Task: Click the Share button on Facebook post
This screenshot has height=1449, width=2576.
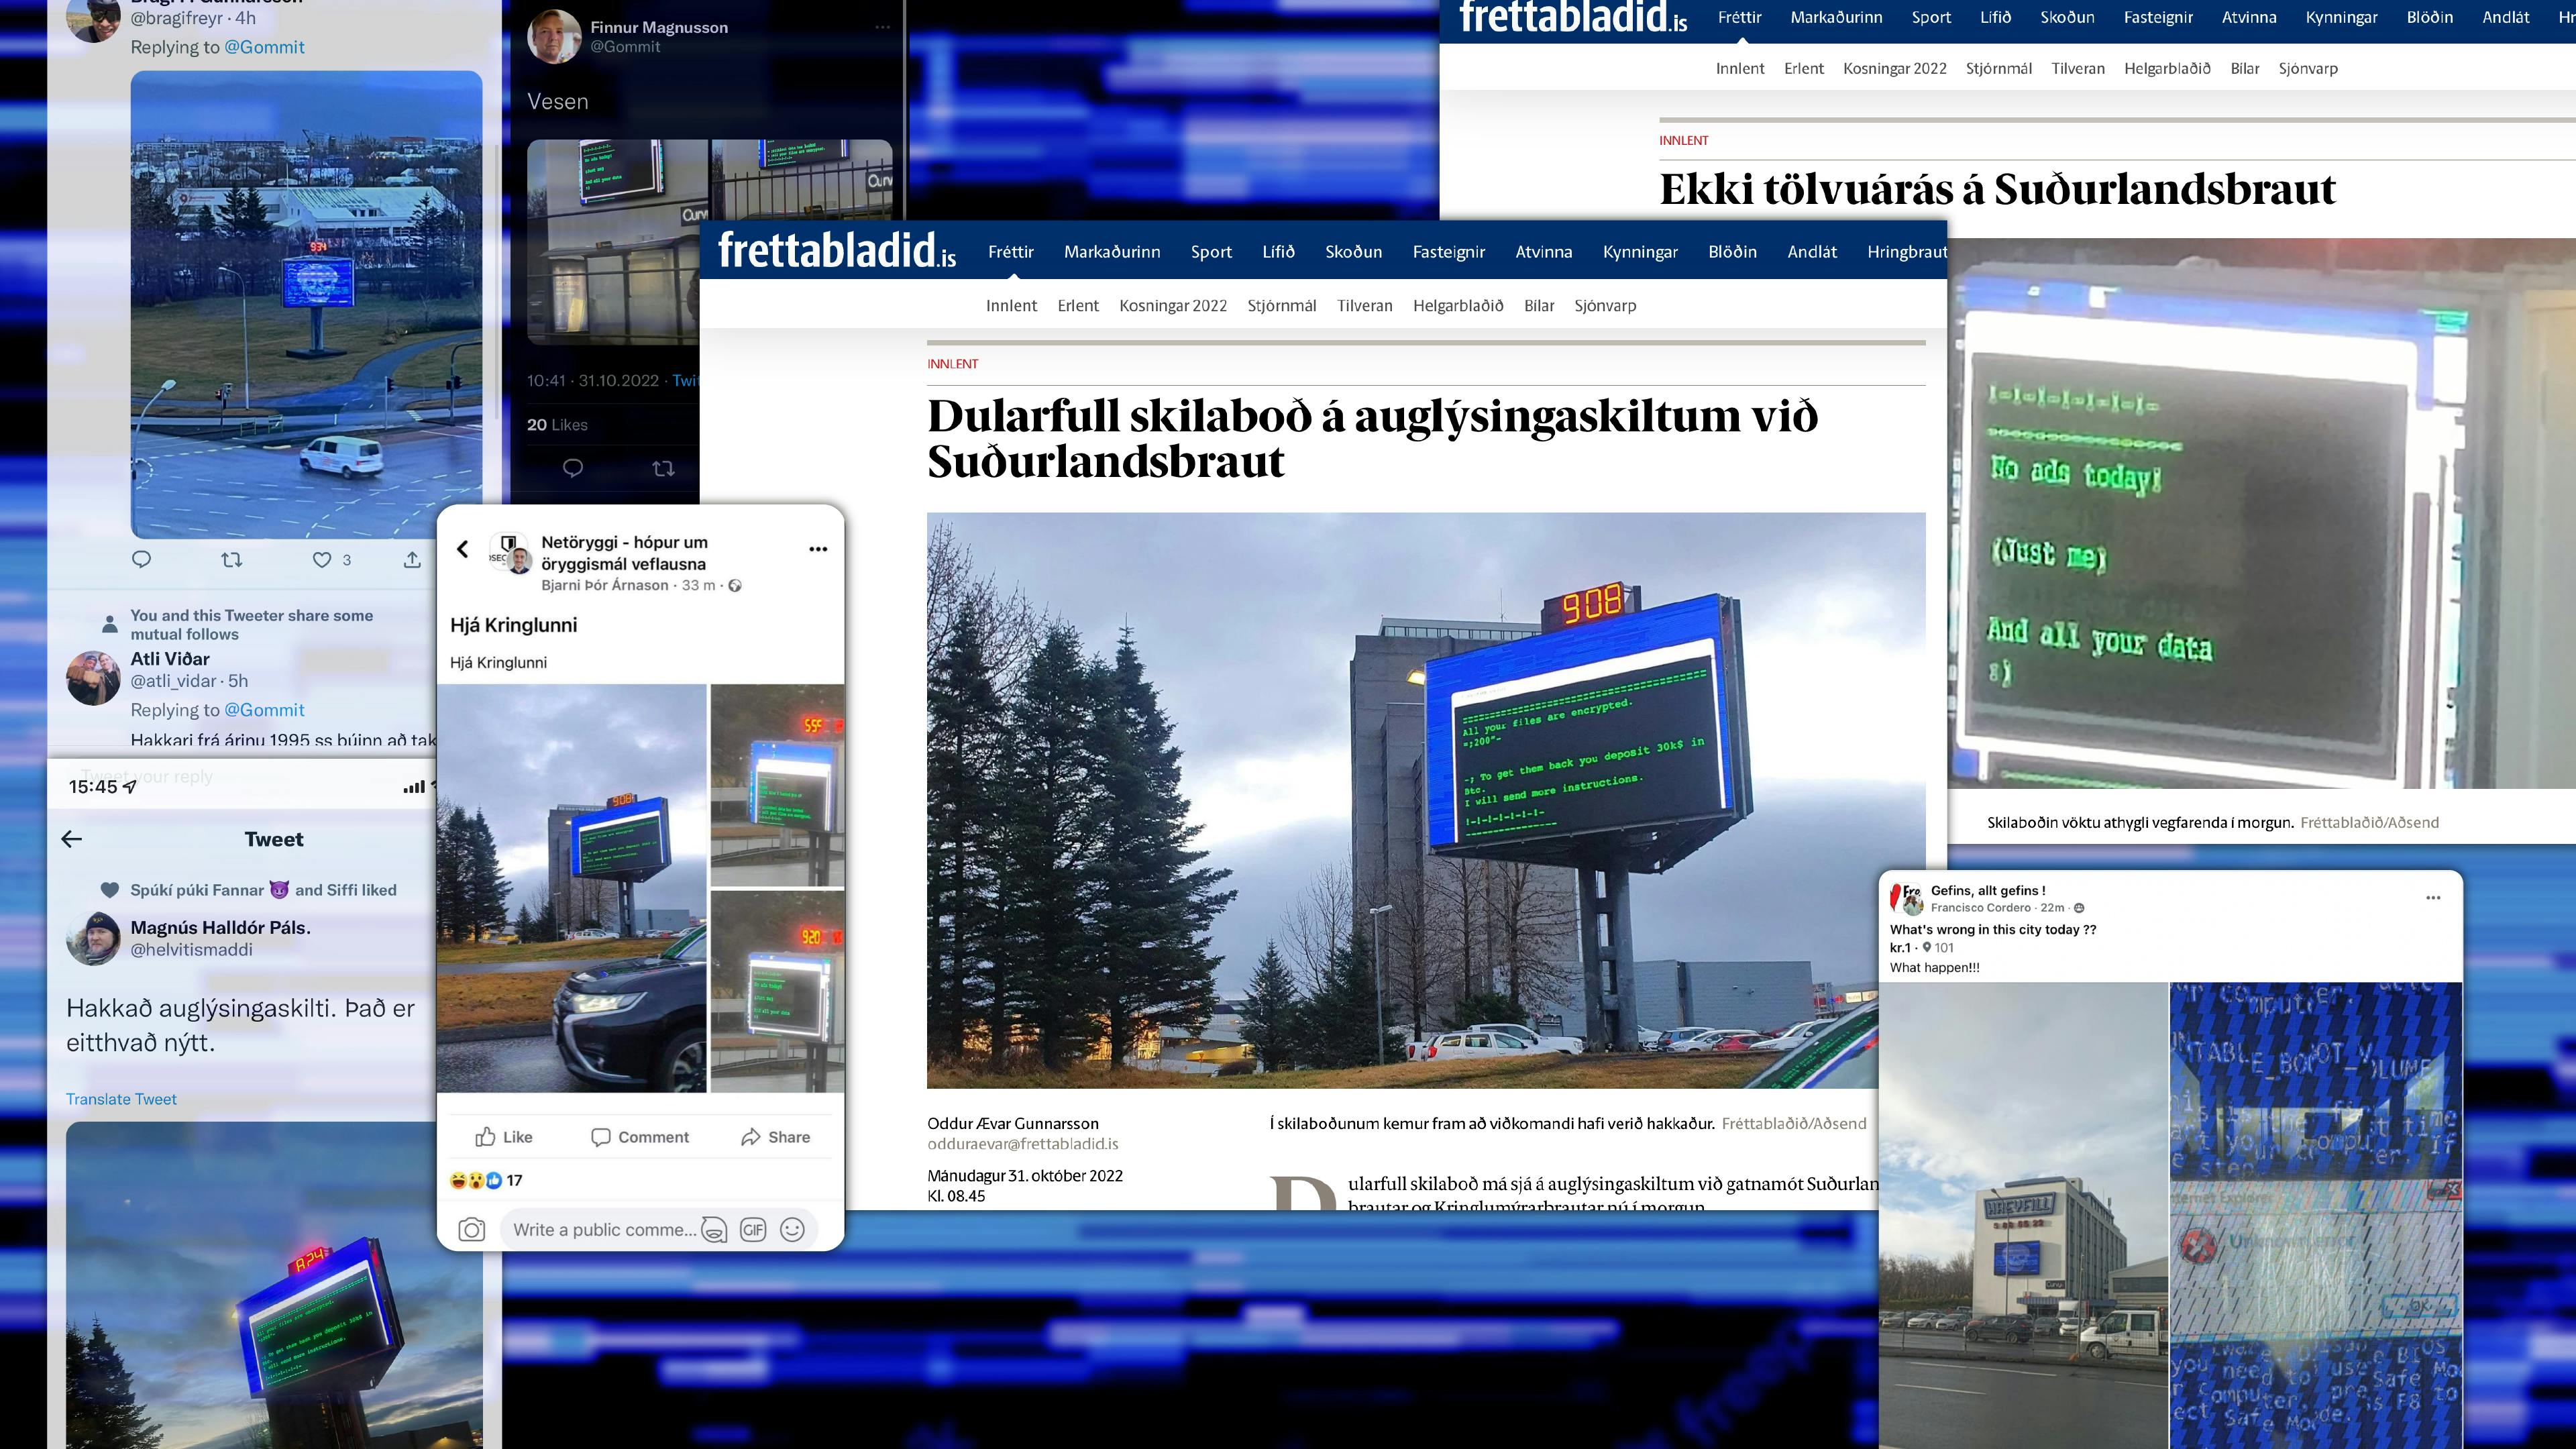Action: pyautogui.click(x=775, y=1137)
